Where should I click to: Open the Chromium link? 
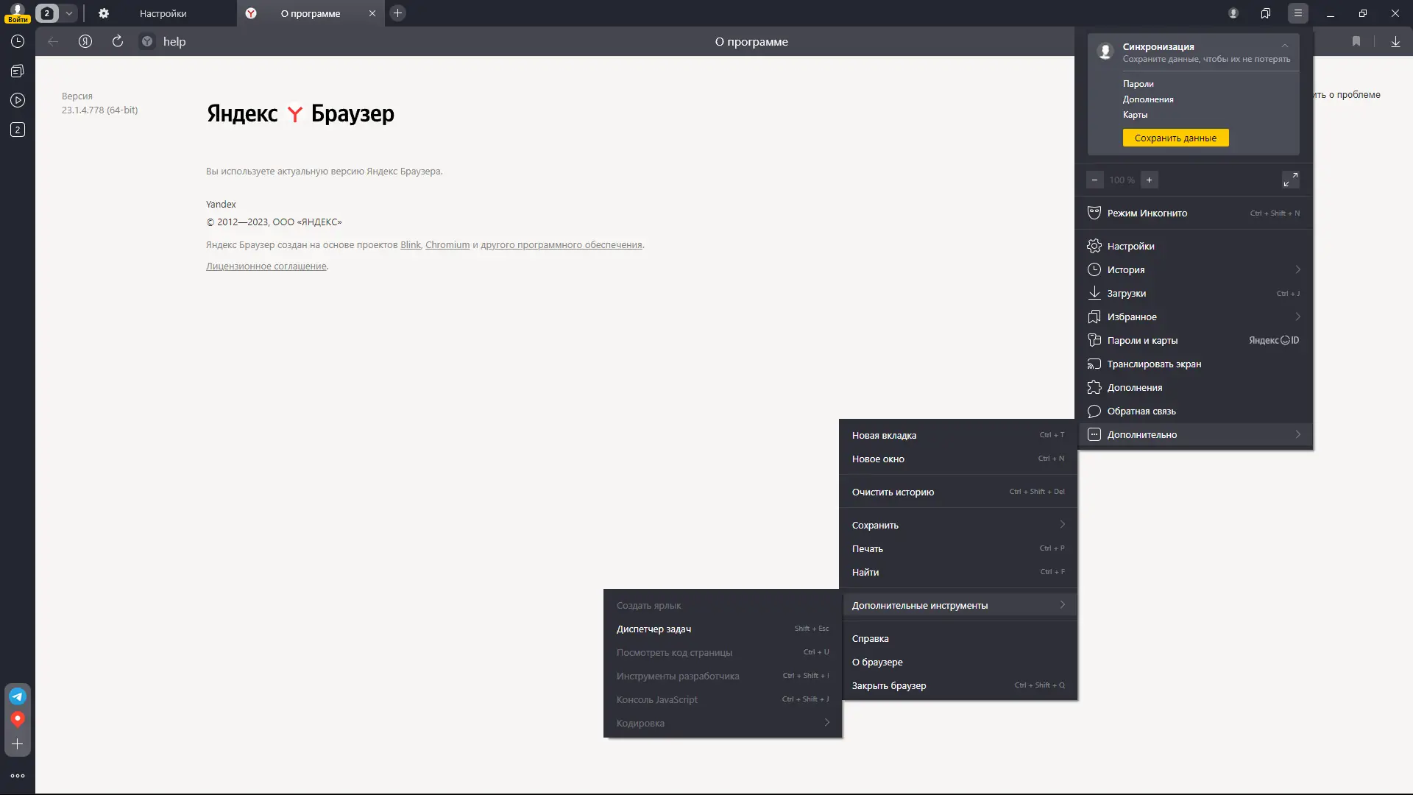pos(447,245)
